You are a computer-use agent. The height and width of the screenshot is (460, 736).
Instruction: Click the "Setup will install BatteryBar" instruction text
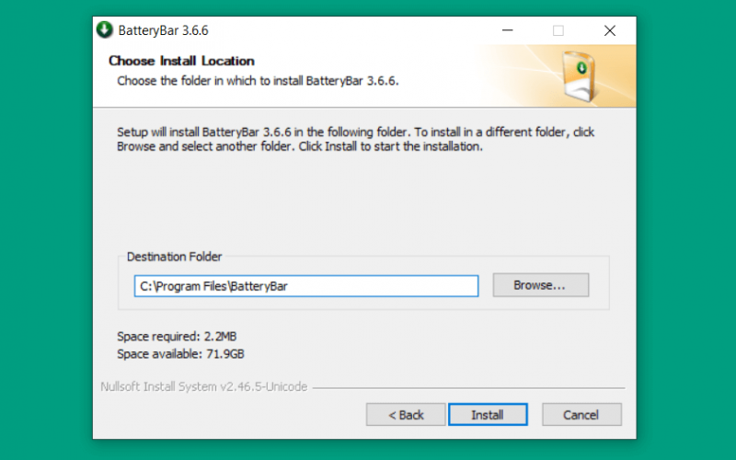355,139
